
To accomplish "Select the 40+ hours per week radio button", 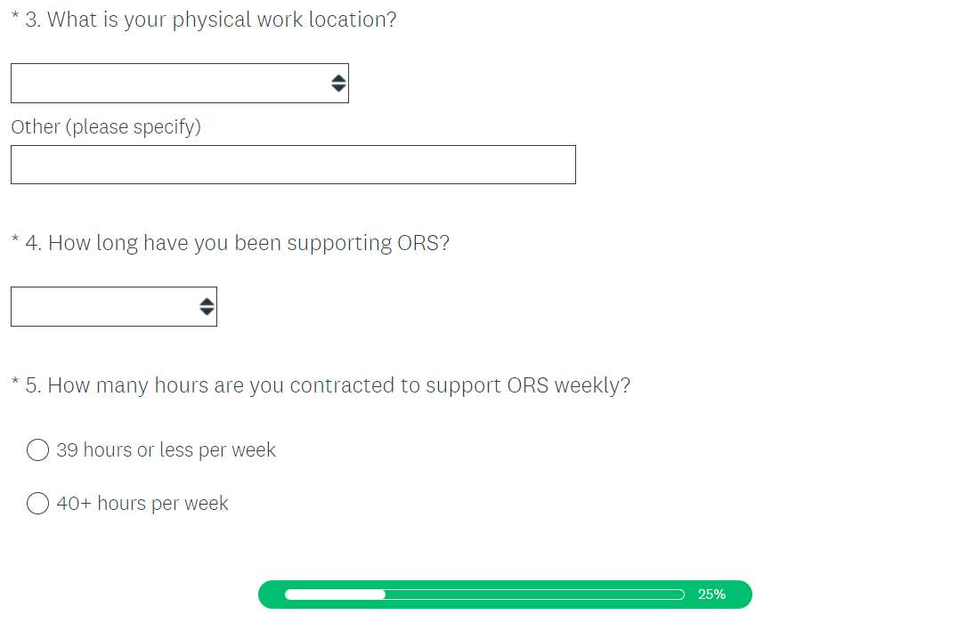I will tap(37, 504).
